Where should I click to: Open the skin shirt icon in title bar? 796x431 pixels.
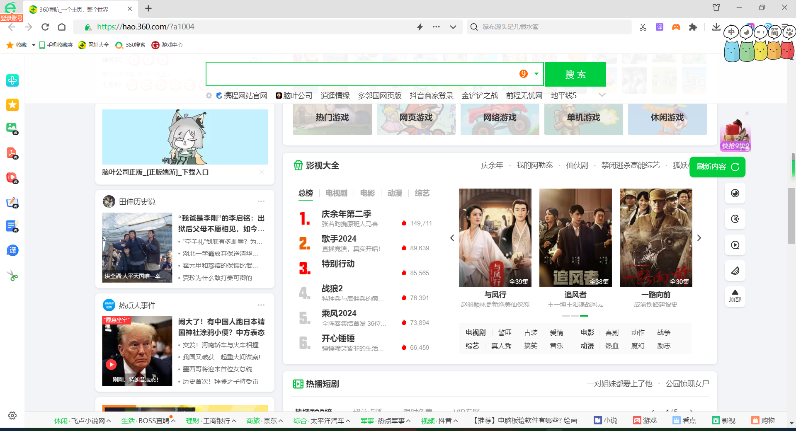(716, 7)
